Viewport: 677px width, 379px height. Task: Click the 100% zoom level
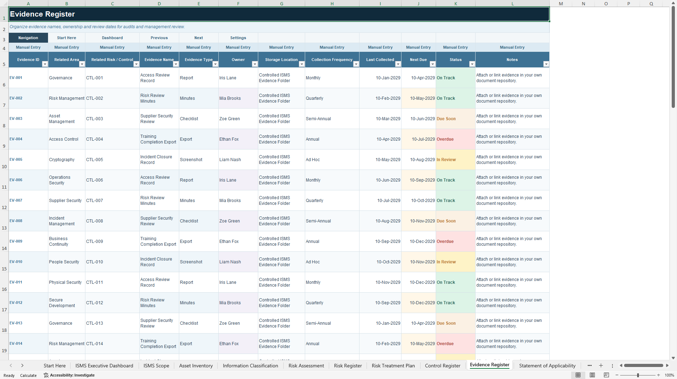(669, 375)
